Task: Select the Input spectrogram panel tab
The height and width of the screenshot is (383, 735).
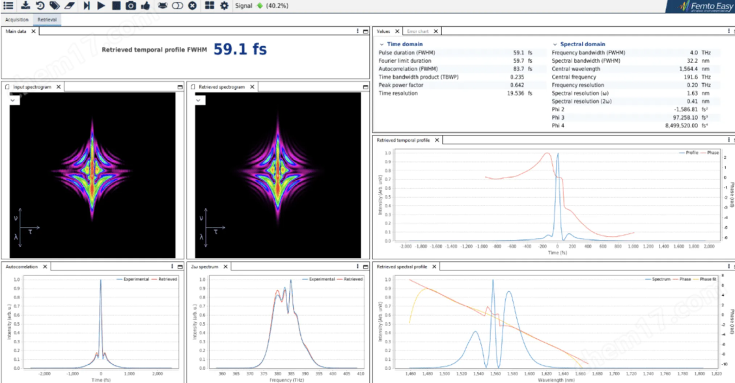Action: click(32, 87)
